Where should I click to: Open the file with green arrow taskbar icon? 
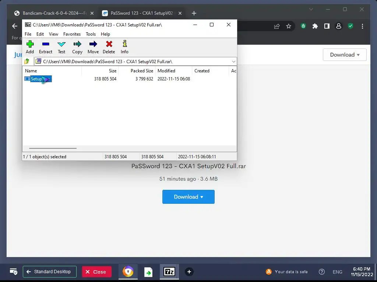tap(148, 272)
